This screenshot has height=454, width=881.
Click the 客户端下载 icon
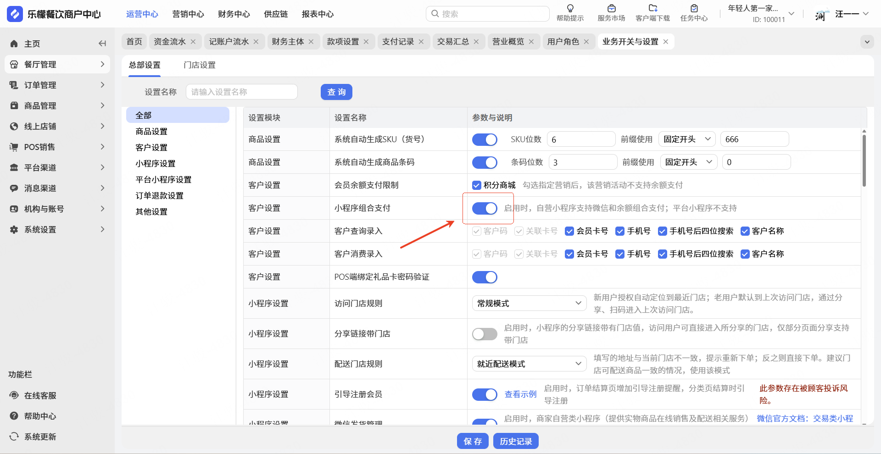coord(652,8)
